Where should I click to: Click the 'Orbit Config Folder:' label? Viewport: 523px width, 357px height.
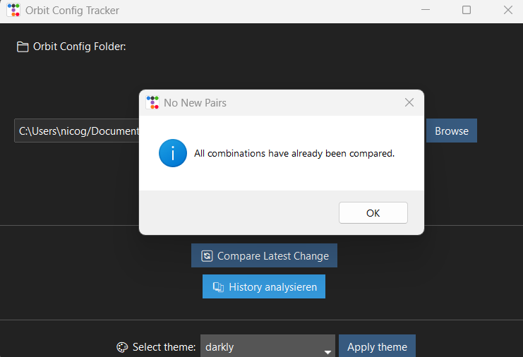pos(79,47)
